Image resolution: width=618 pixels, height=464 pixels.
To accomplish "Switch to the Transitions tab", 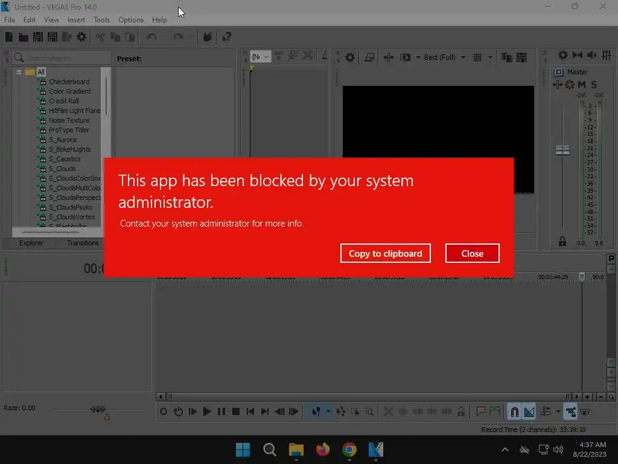I will coord(82,243).
